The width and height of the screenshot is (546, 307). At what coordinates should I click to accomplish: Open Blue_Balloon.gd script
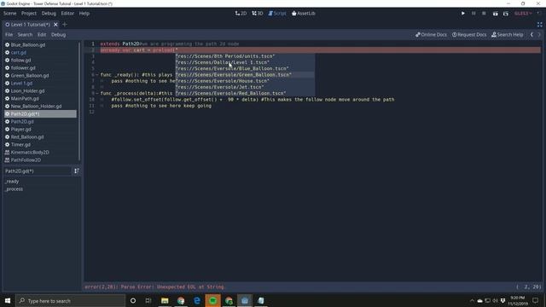pos(40,45)
